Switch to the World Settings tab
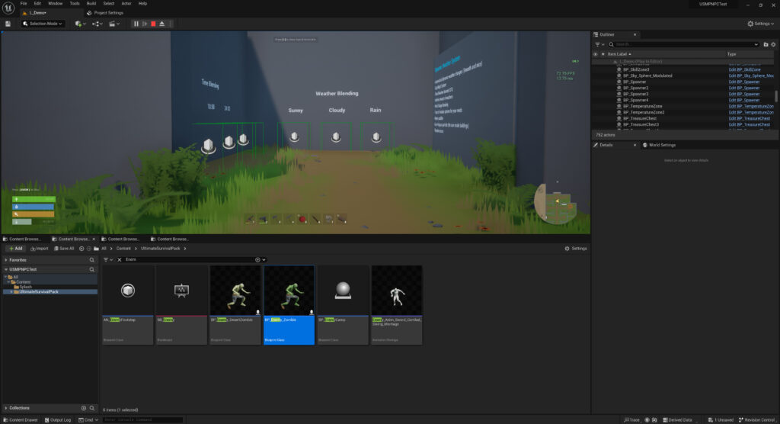 click(659, 145)
